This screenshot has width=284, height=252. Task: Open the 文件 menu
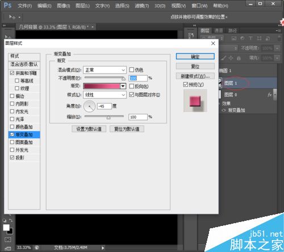(x=25, y=6)
